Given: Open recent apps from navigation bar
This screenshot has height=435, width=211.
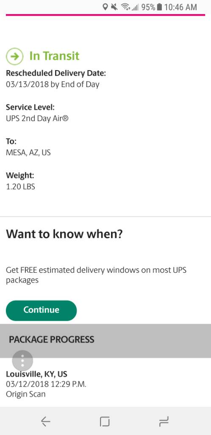Looking at the screenshot, I should (164, 421).
